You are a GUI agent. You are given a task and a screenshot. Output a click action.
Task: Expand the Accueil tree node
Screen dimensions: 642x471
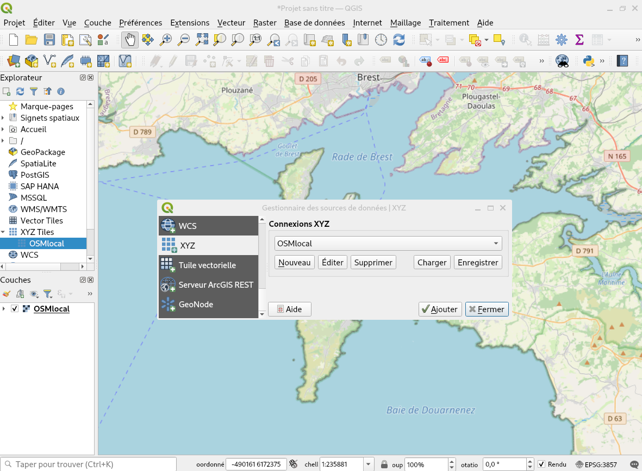click(x=3, y=129)
